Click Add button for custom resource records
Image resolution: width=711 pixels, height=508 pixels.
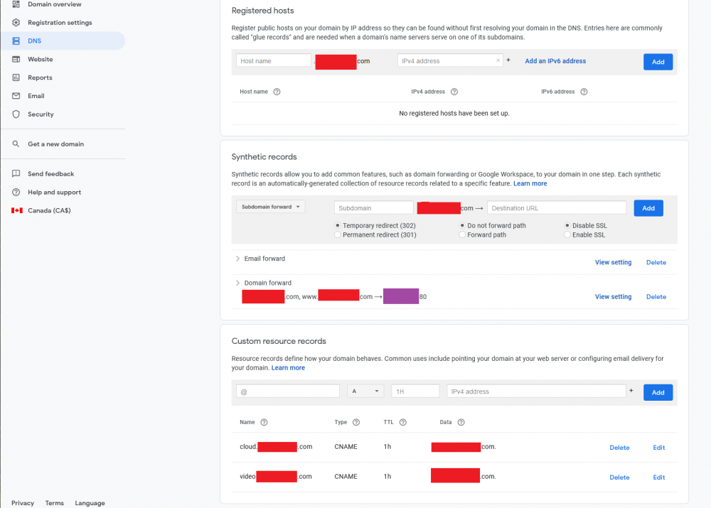click(x=658, y=392)
